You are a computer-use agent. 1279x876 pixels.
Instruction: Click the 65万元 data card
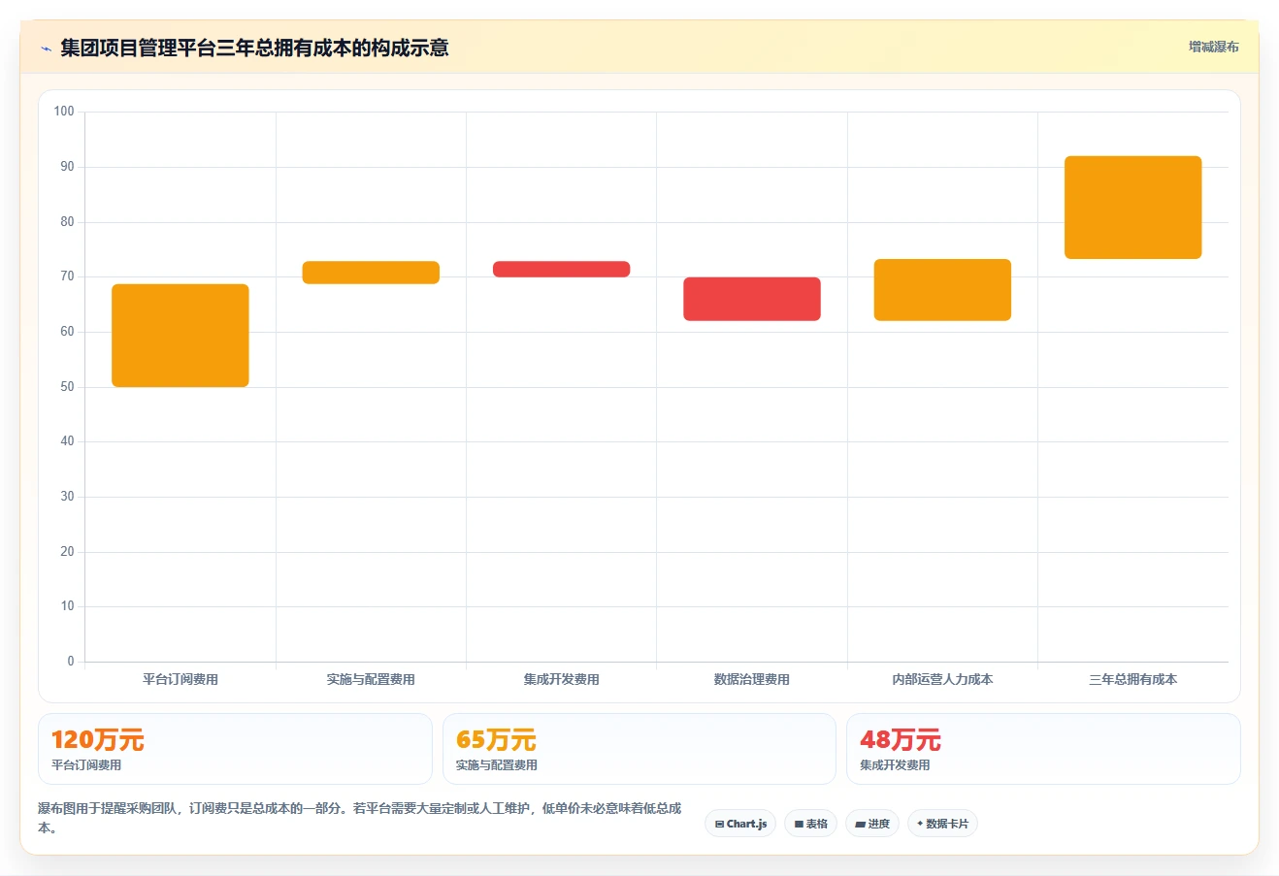[639, 749]
